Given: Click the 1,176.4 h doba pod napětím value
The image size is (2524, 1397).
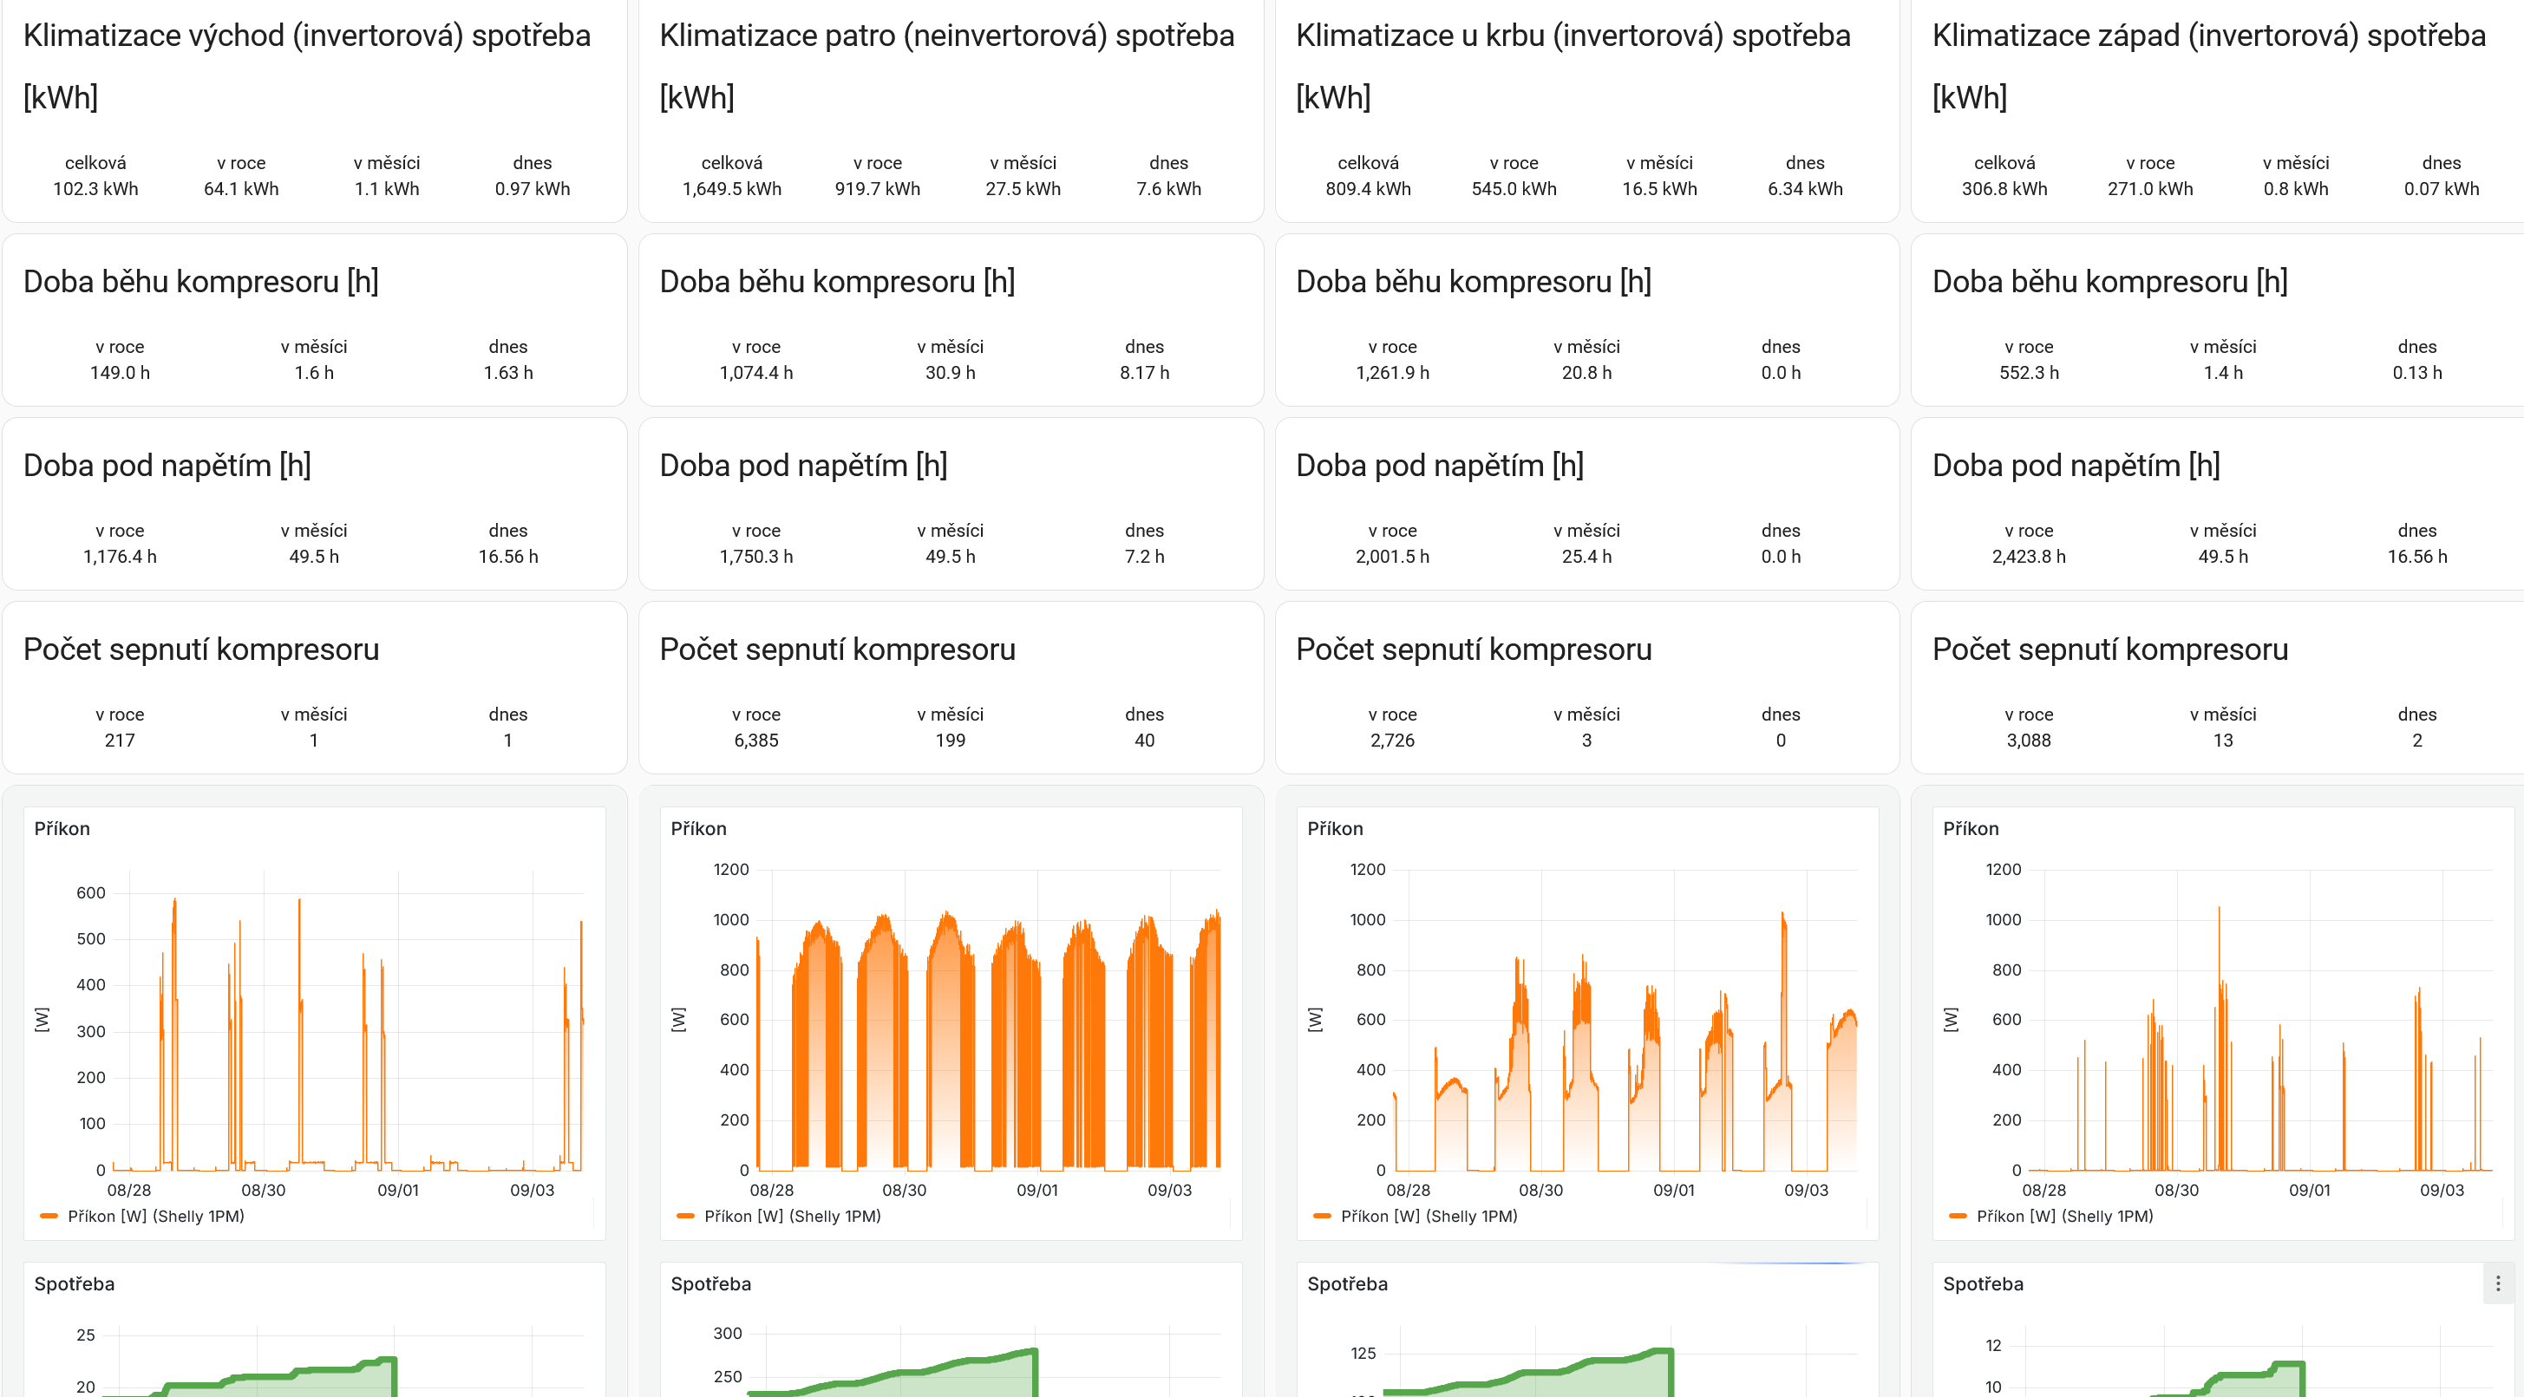Looking at the screenshot, I should pyautogui.click(x=120, y=557).
